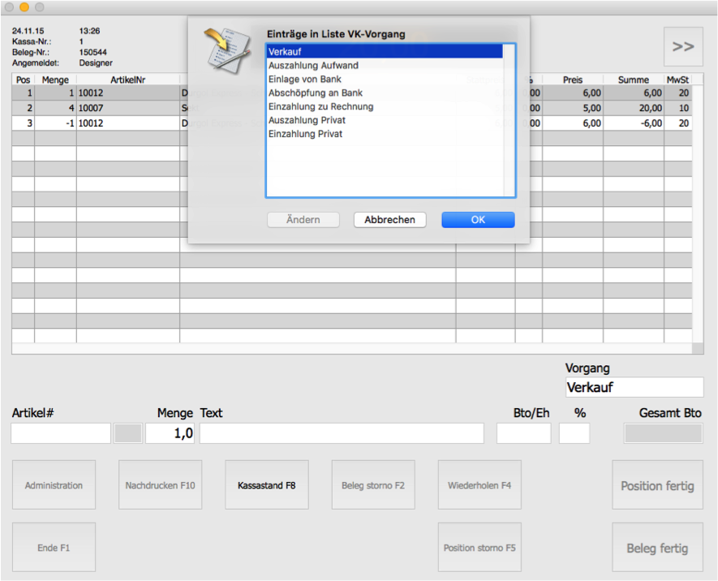
Task: Choose 'Einzahlung Privat' in the list
Action: click(x=305, y=134)
